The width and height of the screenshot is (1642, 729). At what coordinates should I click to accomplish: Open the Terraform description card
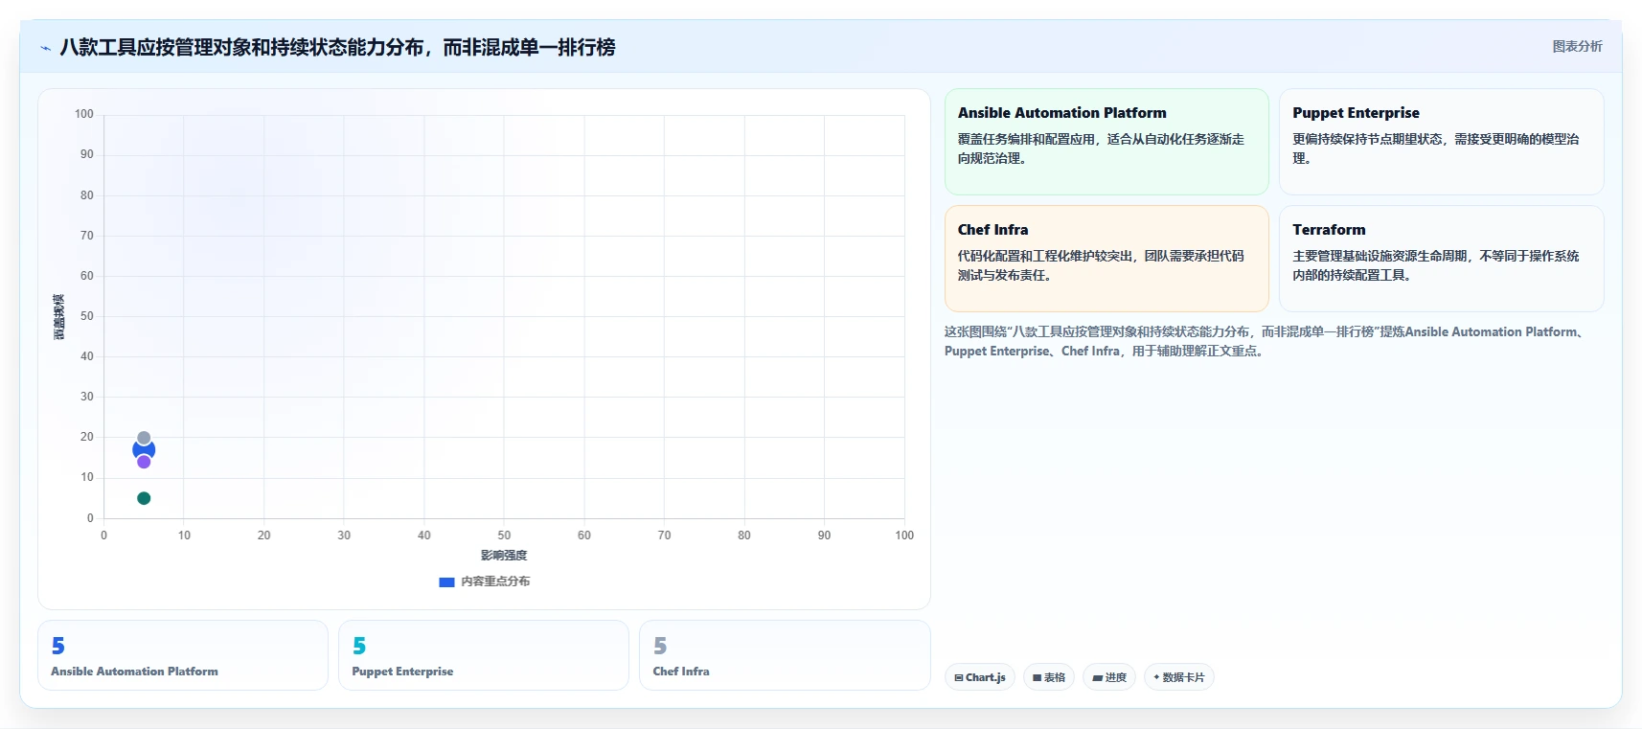(x=1441, y=259)
